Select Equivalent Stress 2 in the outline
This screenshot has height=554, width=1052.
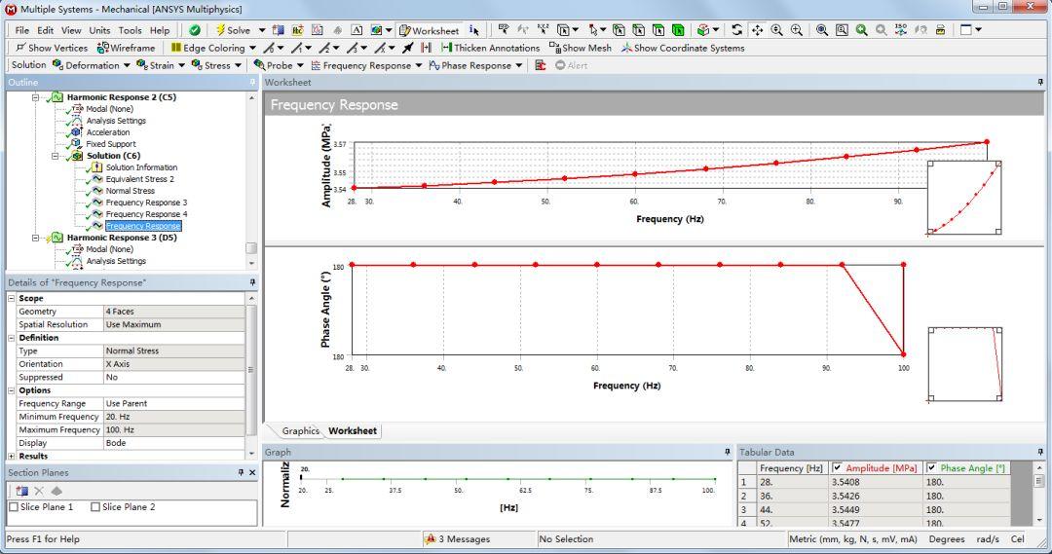pos(139,179)
